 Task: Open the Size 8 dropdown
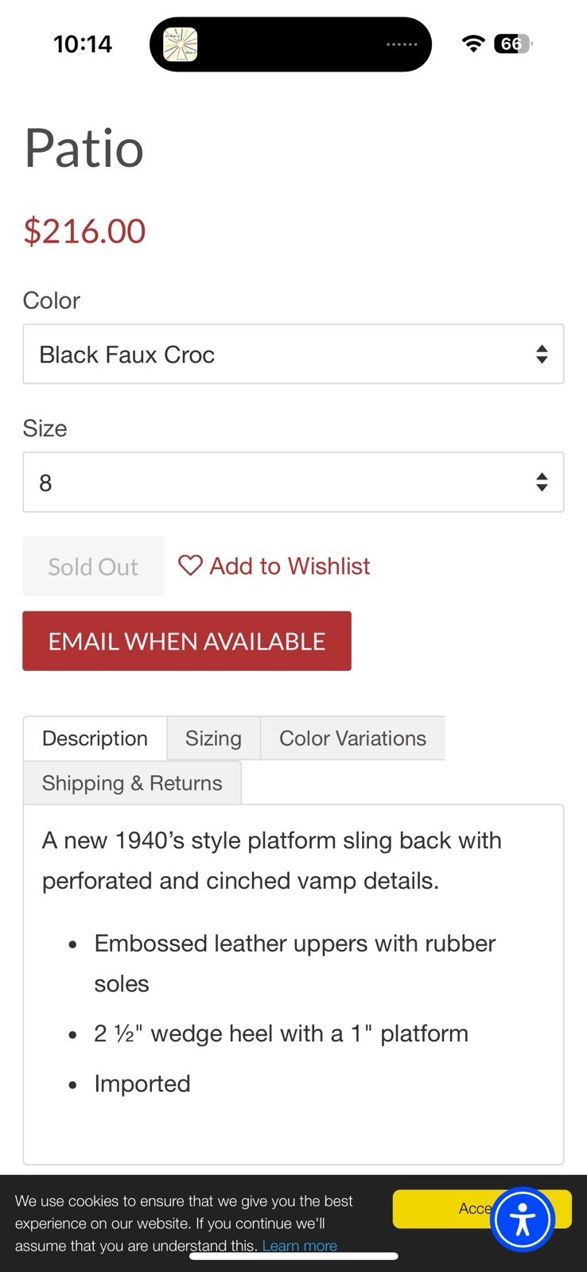tap(278, 483)
